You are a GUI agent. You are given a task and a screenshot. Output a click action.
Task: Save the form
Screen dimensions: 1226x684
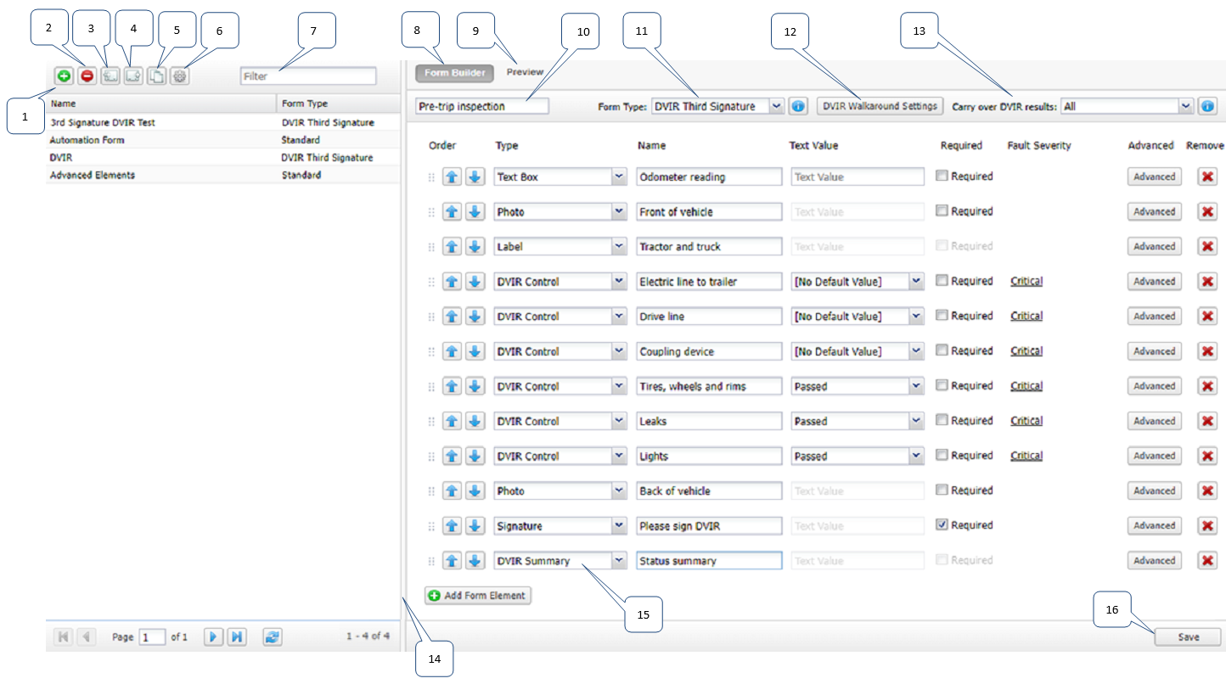point(1188,636)
